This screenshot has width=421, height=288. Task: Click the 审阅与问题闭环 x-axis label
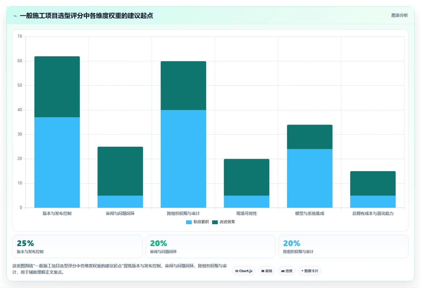[x=120, y=213]
